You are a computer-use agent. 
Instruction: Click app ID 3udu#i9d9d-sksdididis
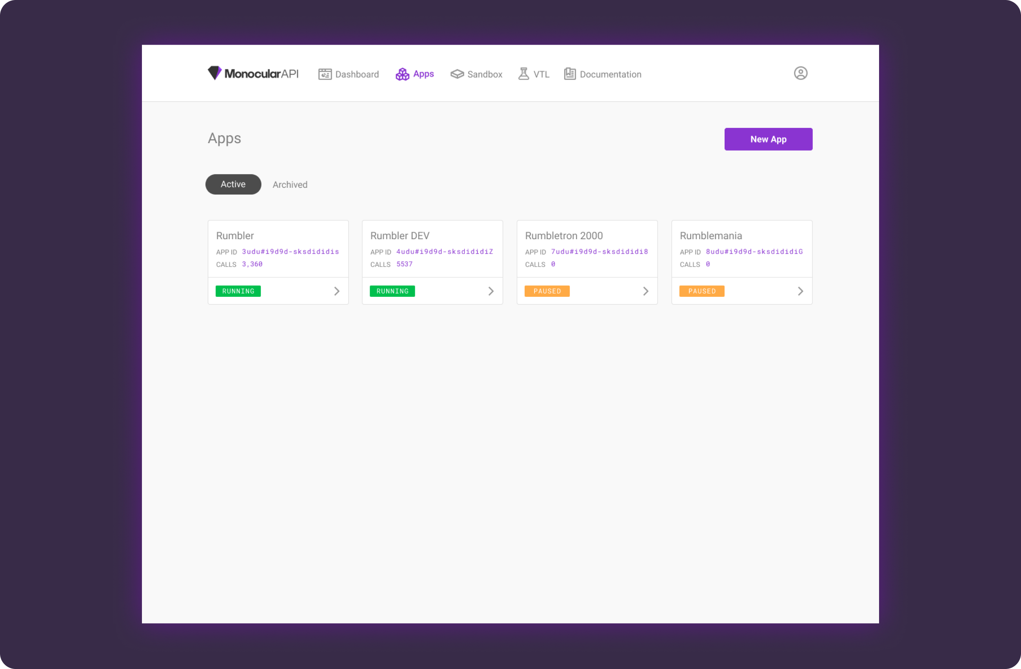coord(291,251)
